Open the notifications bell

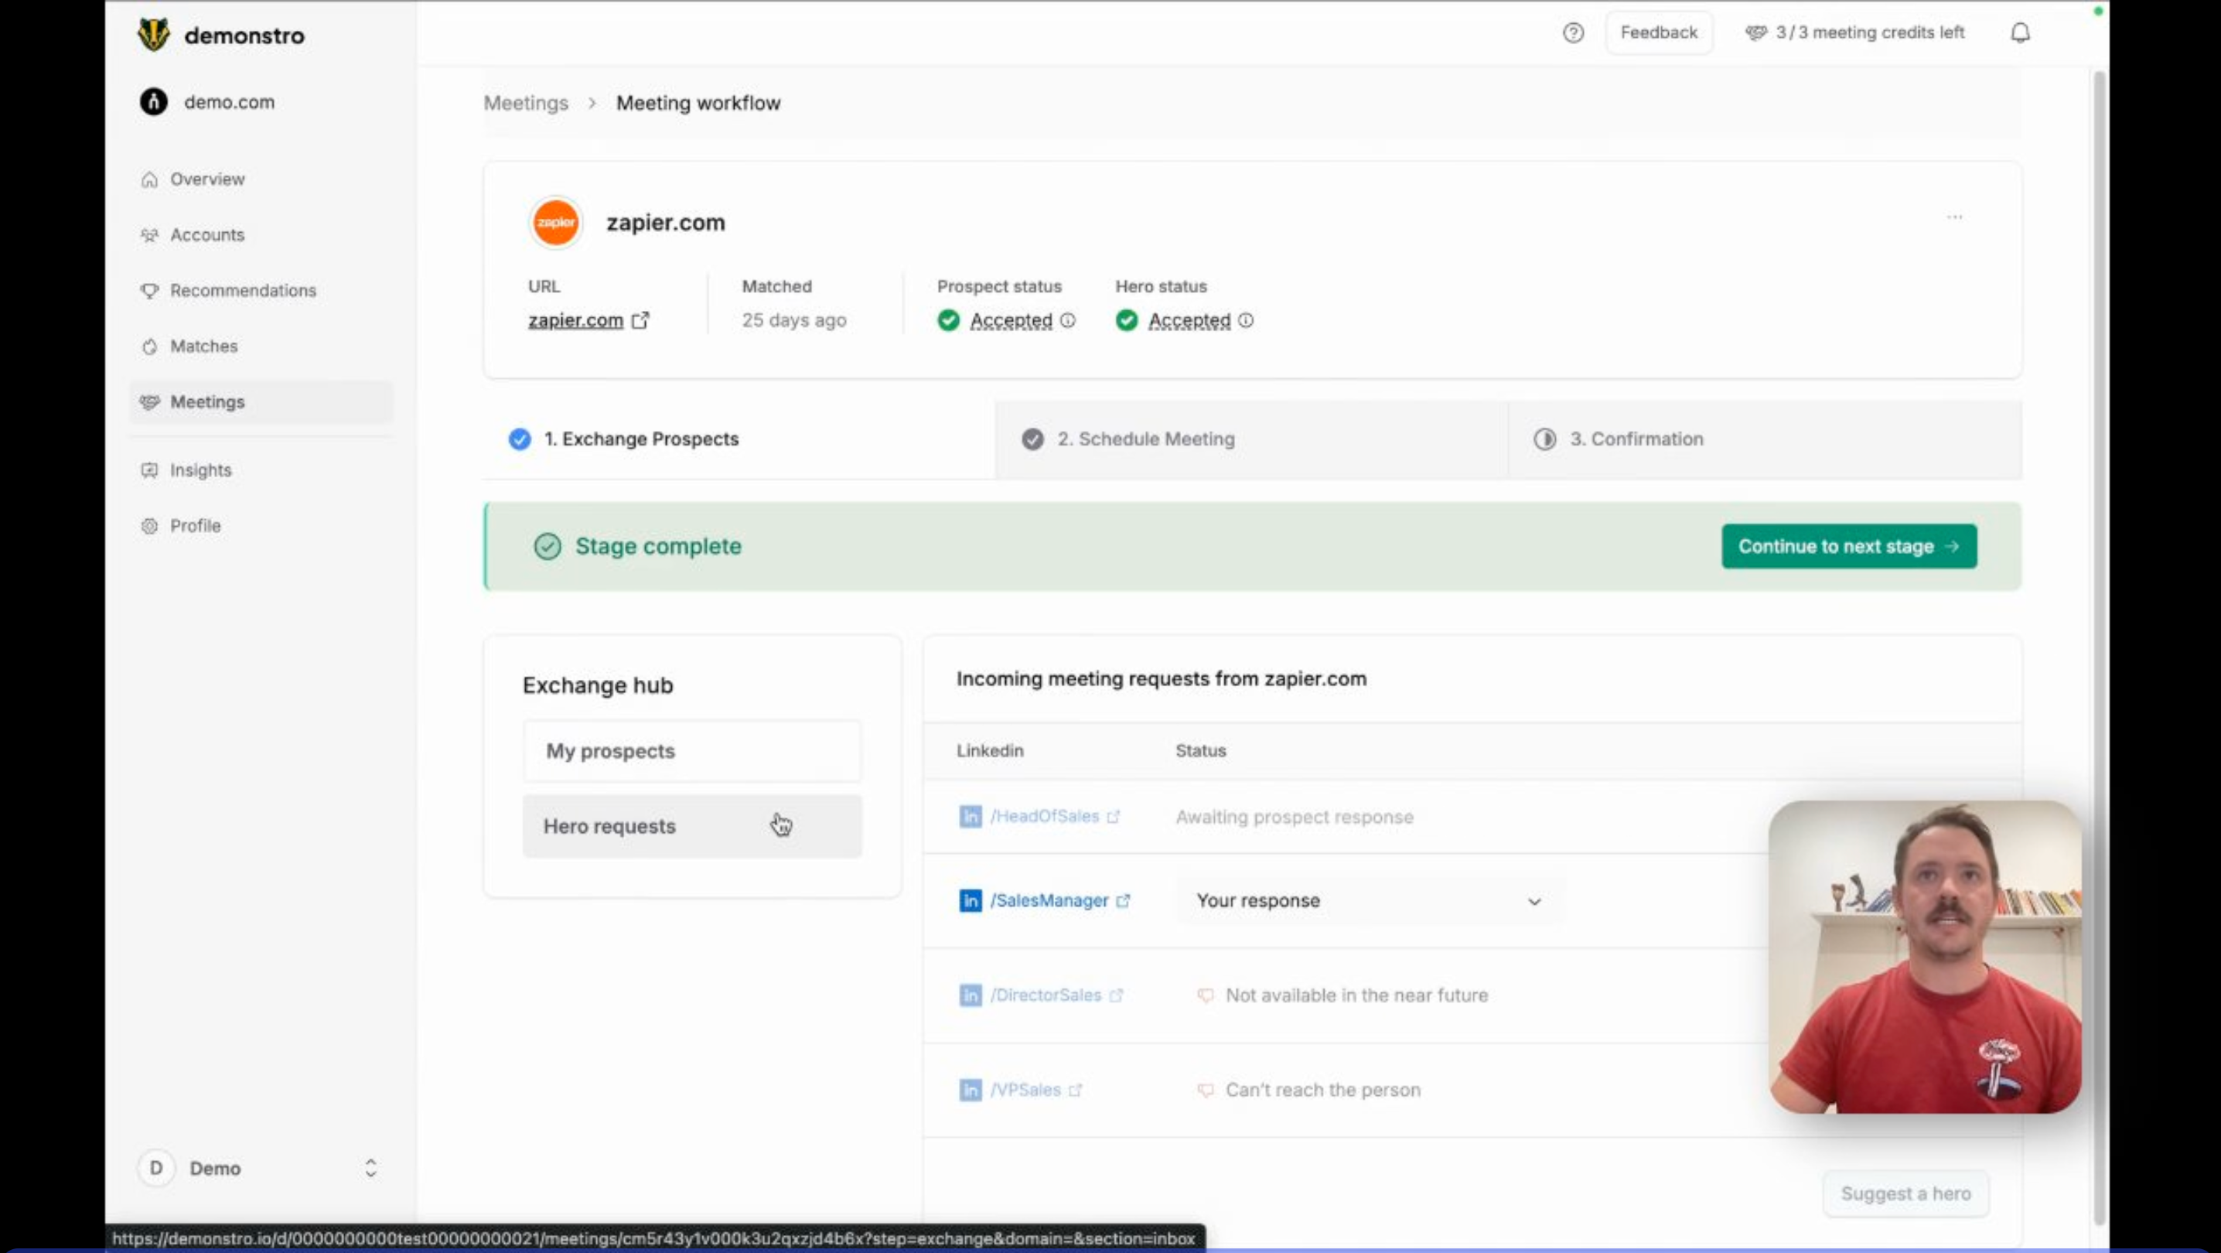tap(2020, 32)
